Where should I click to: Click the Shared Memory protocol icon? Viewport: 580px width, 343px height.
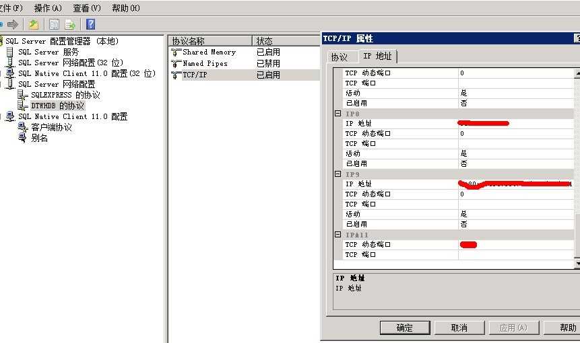point(176,52)
